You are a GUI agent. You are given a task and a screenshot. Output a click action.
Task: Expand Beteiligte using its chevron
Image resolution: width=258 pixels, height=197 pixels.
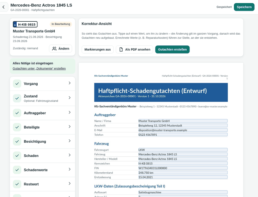click(70, 126)
